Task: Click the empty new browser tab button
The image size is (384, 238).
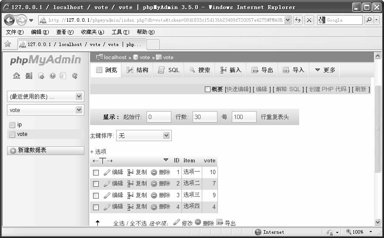Action: pos(153,45)
